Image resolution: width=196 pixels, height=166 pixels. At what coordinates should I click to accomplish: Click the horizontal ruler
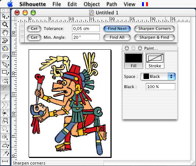[x=103, y=19]
